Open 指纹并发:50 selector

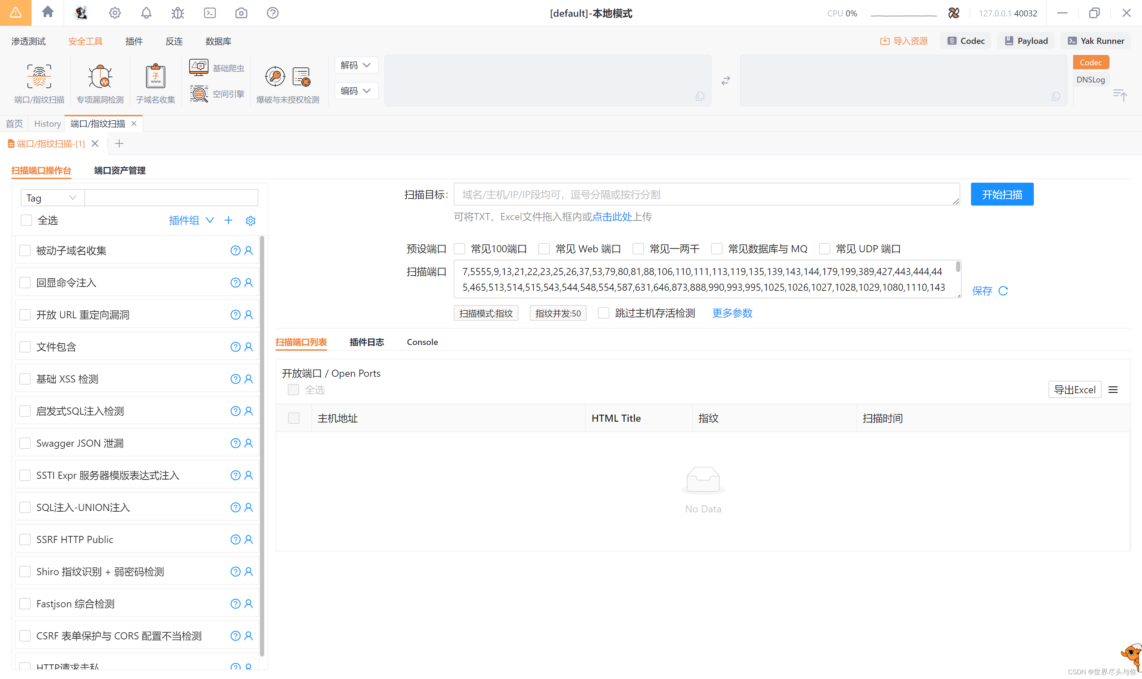pos(558,313)
